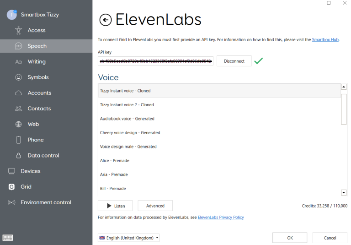Play the selected voice with Listen
Screen dimensions: 351x245
click(115, 206)
